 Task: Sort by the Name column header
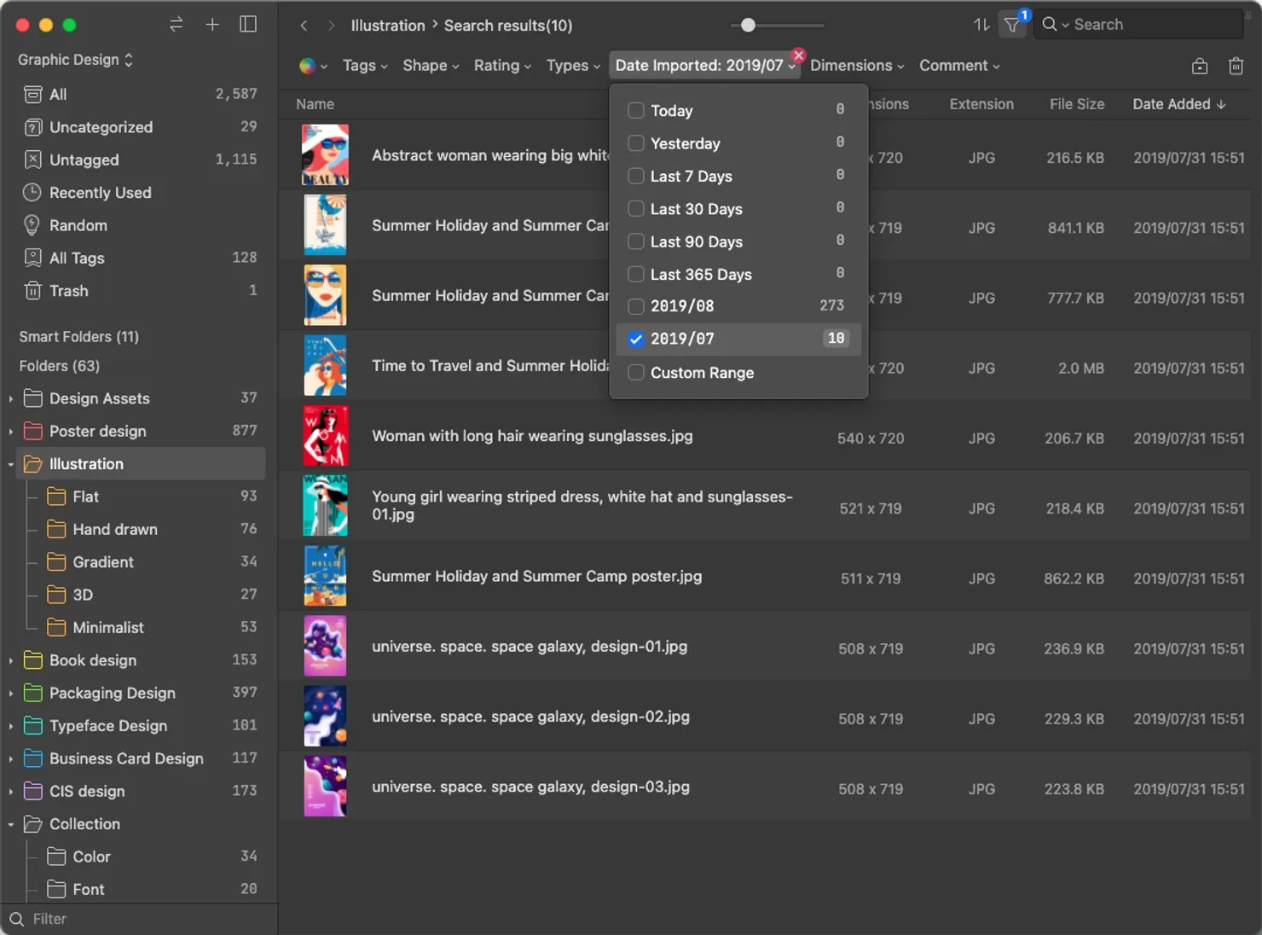click(x=315, y=104)
